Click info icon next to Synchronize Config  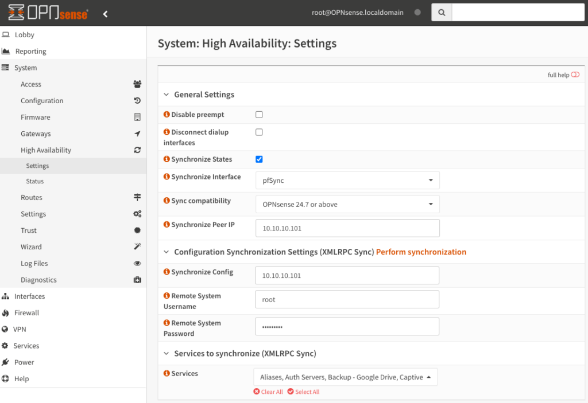[x=167, y=272]
